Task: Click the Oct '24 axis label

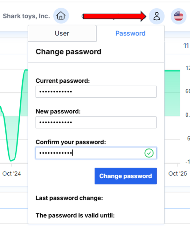Action: pos(11,174)
